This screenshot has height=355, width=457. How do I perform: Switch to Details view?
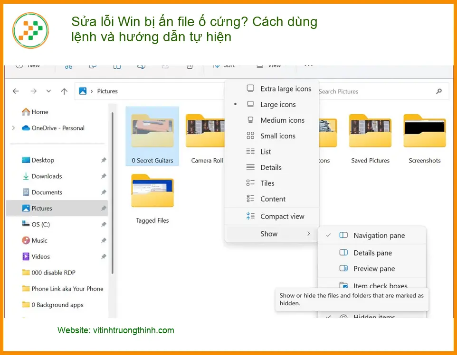272,167
